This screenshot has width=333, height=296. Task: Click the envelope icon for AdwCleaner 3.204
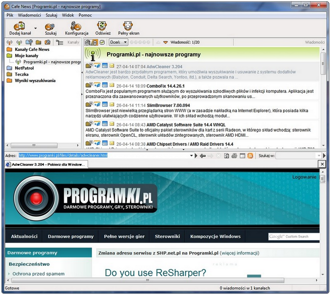point(112,66)
